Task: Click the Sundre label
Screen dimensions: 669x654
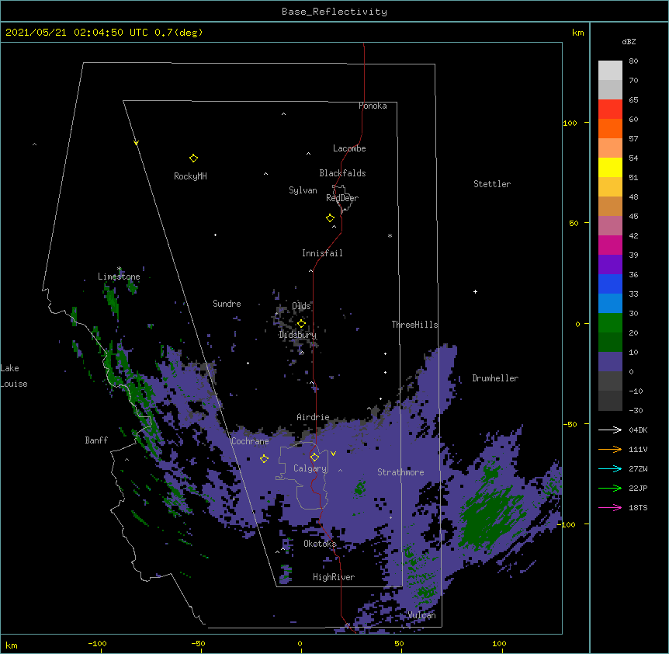Action: point(227,304)
